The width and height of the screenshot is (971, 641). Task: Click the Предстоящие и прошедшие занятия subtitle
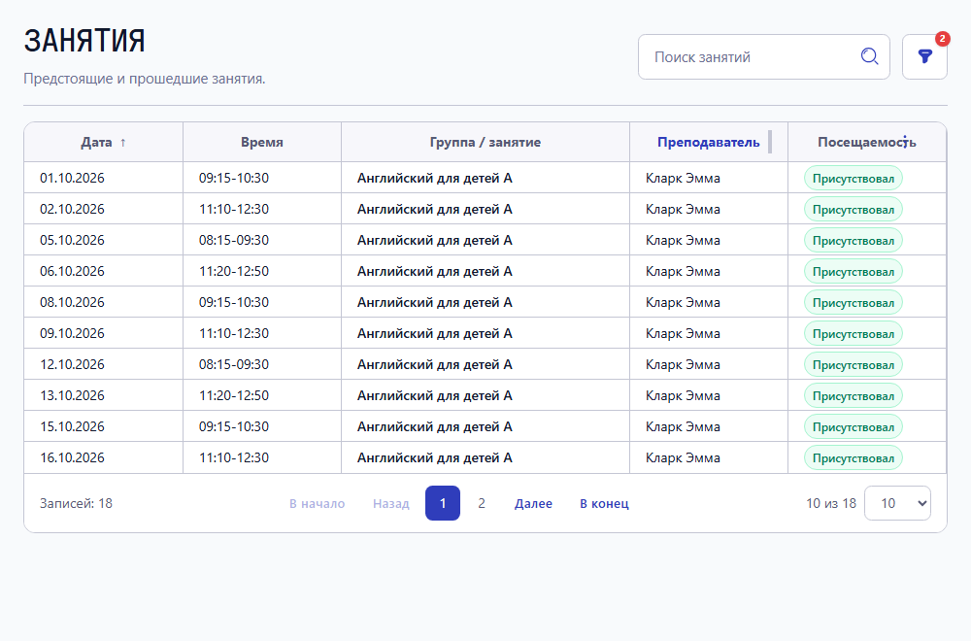[145, 79]
